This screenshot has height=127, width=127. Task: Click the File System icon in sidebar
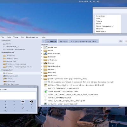point(4,84)
